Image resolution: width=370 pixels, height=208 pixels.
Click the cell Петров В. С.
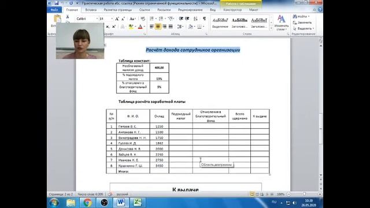click(133, 127)
